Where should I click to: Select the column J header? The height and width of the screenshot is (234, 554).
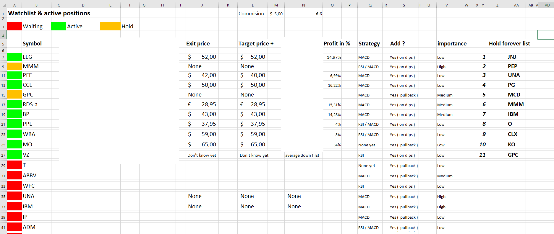(202, 5)
